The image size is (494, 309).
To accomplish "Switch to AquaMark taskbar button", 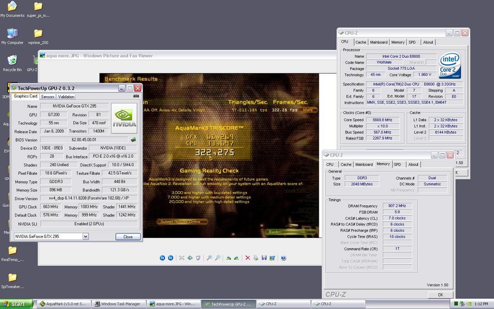I will pyautogui.click(x=65, y=304).
